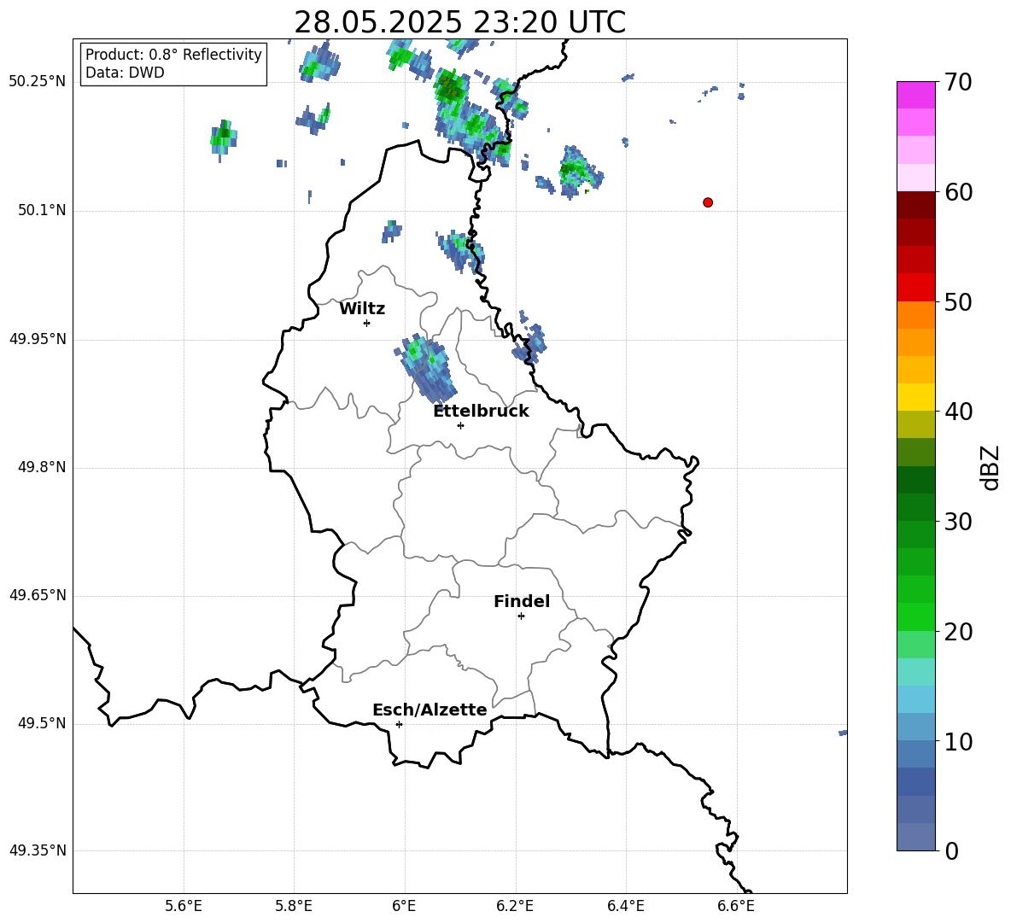Click the 6°E longitude label
Image resolution: width=1011 pixels, height=923 pixels.
[404, 906]
